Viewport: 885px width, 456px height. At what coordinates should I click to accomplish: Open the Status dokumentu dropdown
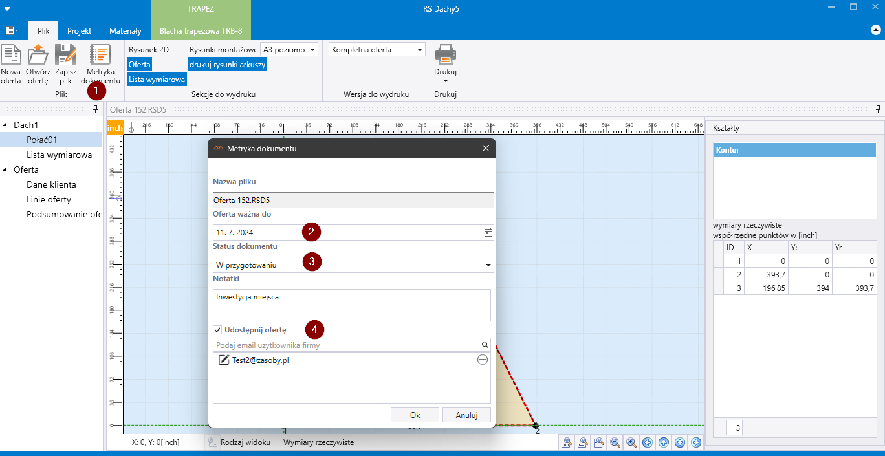[487, 265]
